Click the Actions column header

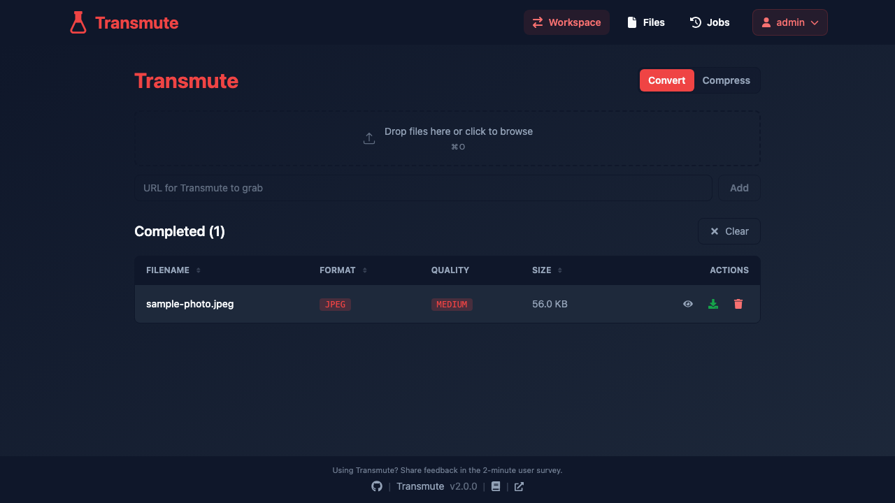point(729,270)
